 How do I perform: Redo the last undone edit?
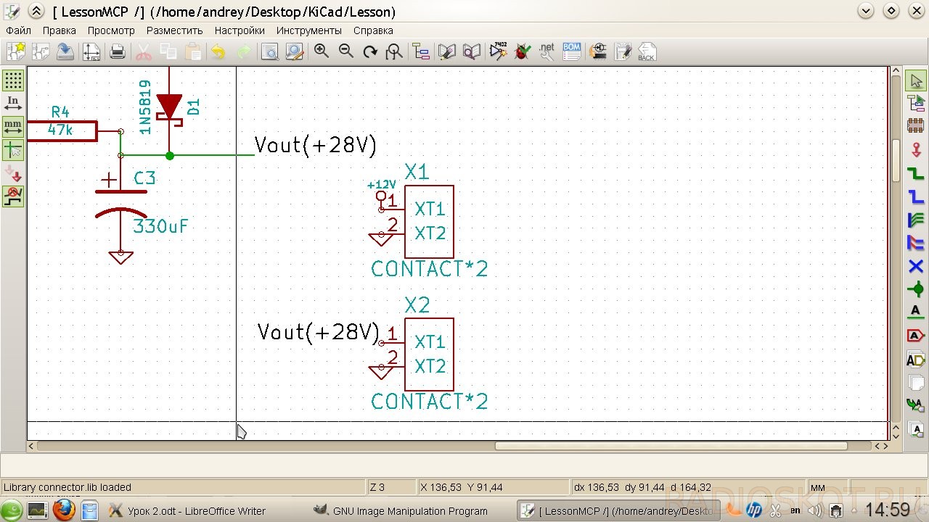pos(244,51)
